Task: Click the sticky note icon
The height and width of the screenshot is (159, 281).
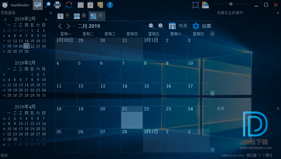Action: pyautogui.click(x=100, y=5)
